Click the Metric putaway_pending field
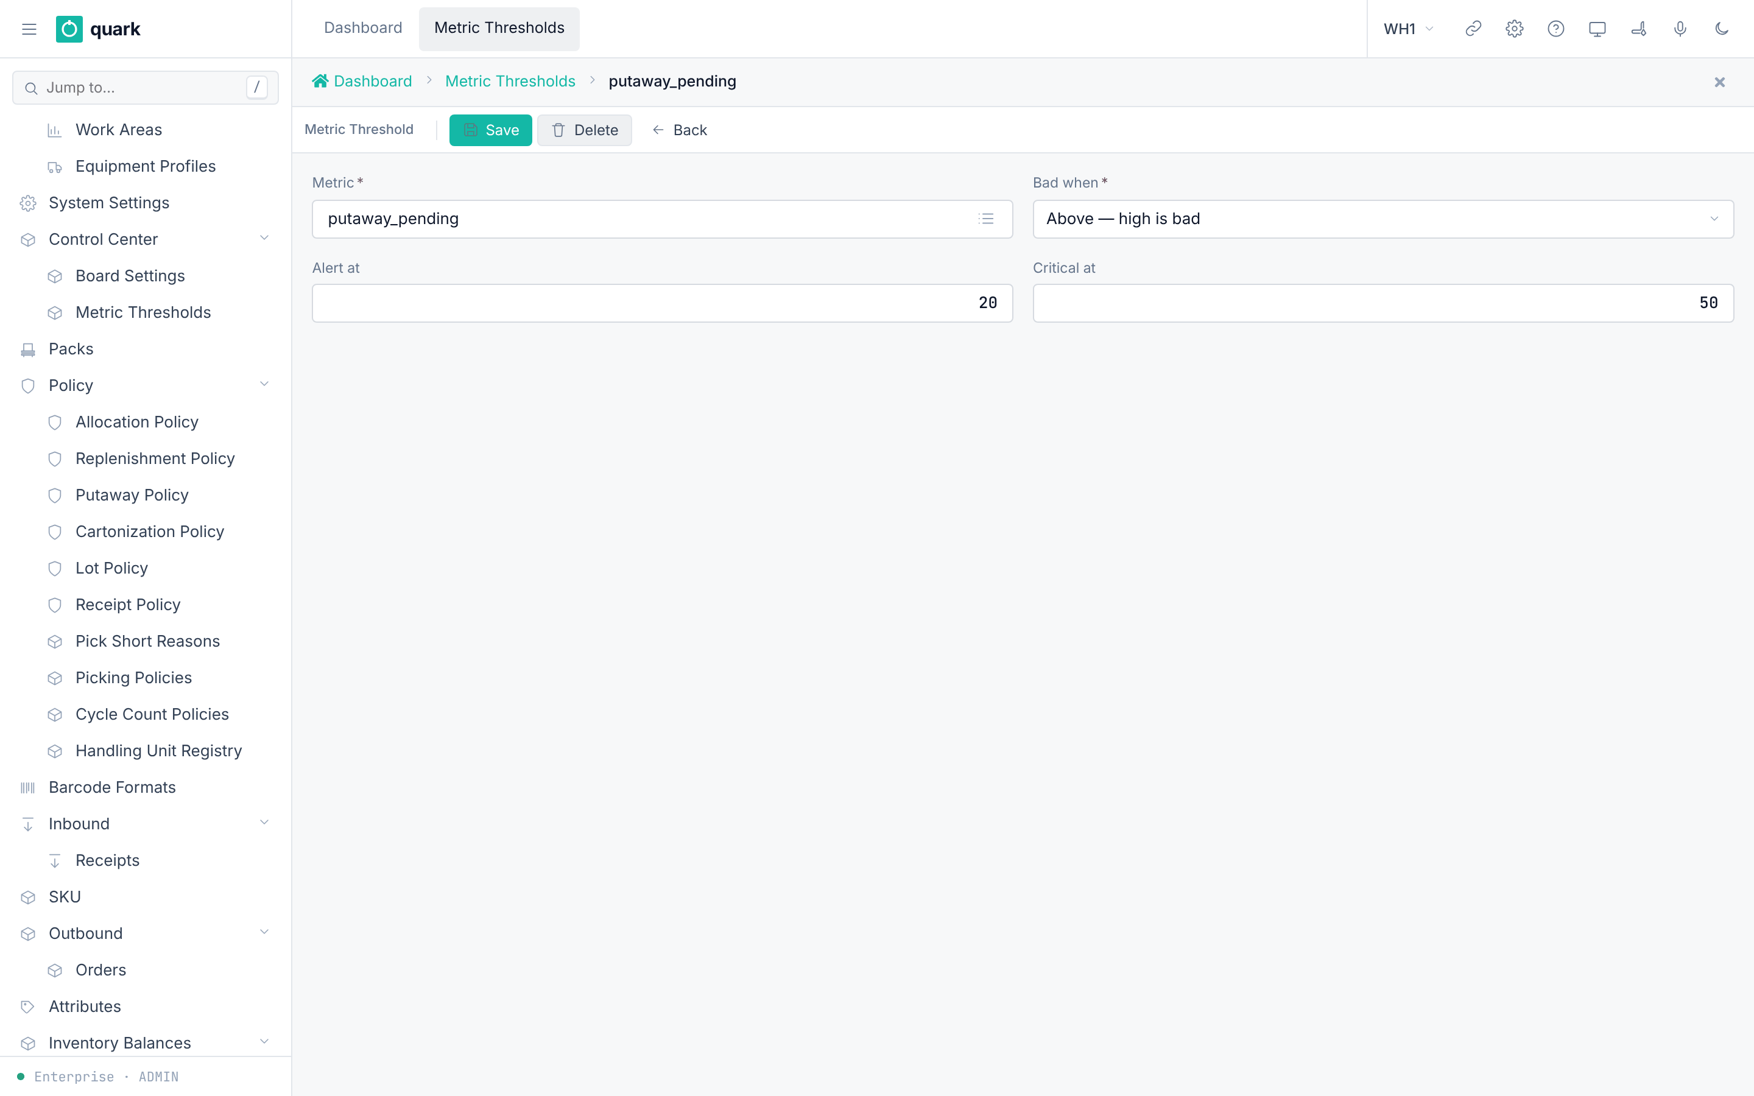The width and height of the screenshot is (1754, 1096). (x=662, y=219)
